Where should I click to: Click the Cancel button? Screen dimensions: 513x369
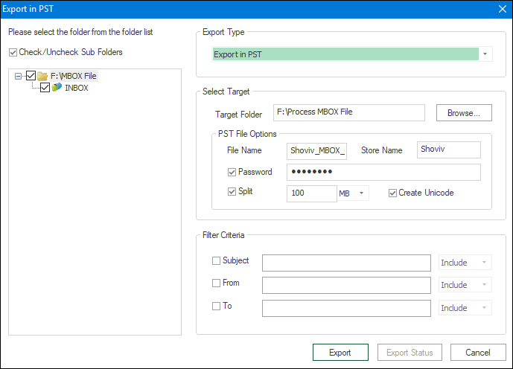click(478, 353)
